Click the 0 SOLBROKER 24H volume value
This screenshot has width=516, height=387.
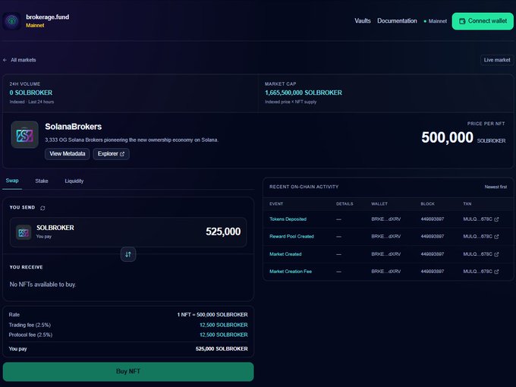tap(31, 93)
